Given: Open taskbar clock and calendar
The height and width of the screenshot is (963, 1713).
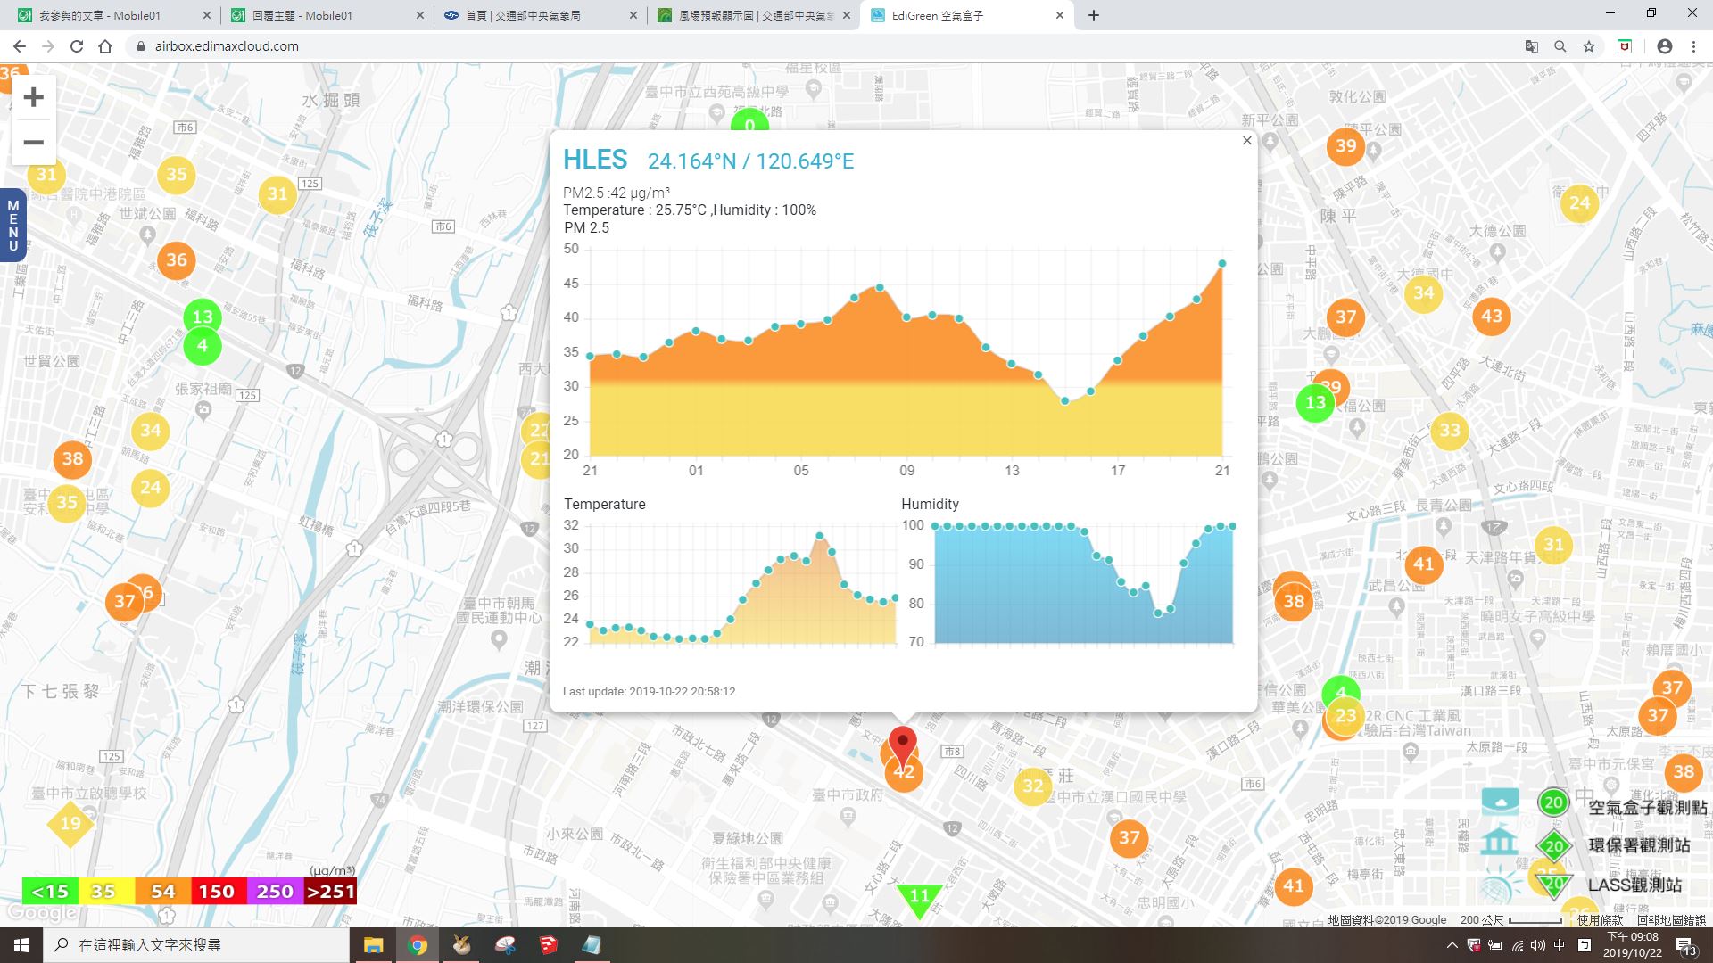Looking at the screenshot, I should point(1633,945).
